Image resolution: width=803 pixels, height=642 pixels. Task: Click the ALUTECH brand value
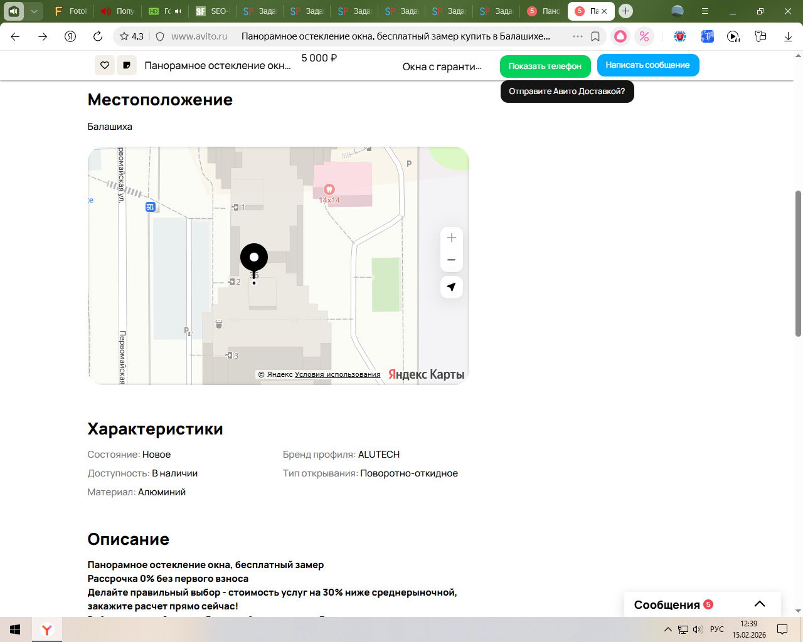pyautogui.click(x=379, y=455)
